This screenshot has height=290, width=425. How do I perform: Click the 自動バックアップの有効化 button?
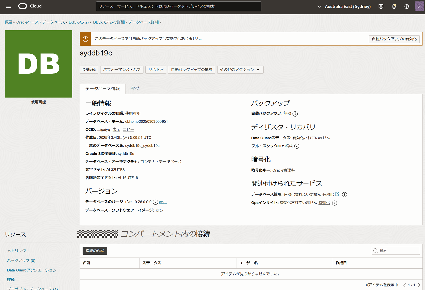tap(394, 39)
